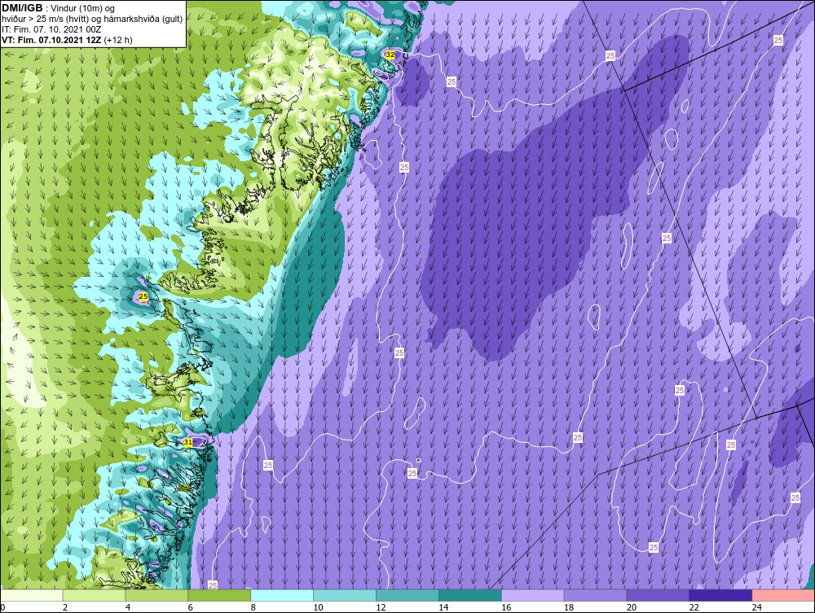The image size is (815, 613).
Task: Pick the 6–8 m/s olive green swatch
Action: click(x=219, y=595)
